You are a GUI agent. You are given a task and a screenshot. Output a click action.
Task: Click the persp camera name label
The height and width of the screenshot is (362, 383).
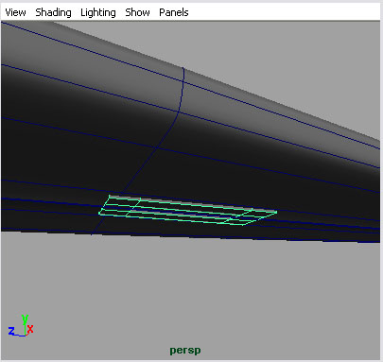(185, 351)
